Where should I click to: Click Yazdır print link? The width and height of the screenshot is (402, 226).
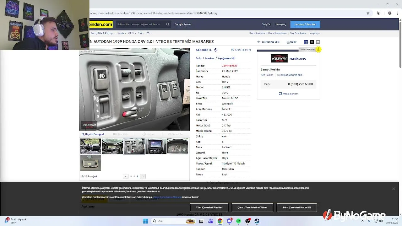tap(292, 42)
